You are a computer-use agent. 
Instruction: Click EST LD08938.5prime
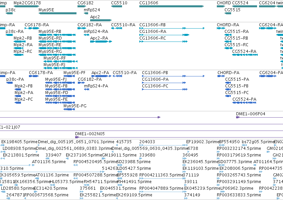click(x=19, y=149)
